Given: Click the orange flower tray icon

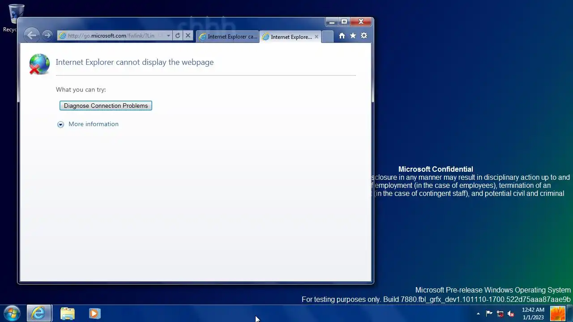Looking at the screenshot, I should point(557,314).
